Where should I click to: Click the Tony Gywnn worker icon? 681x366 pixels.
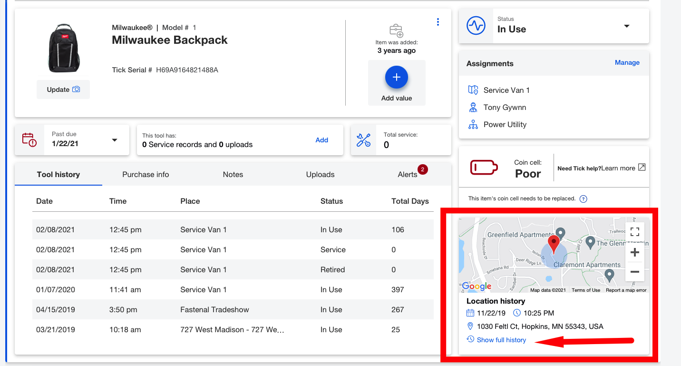point(473,107)
